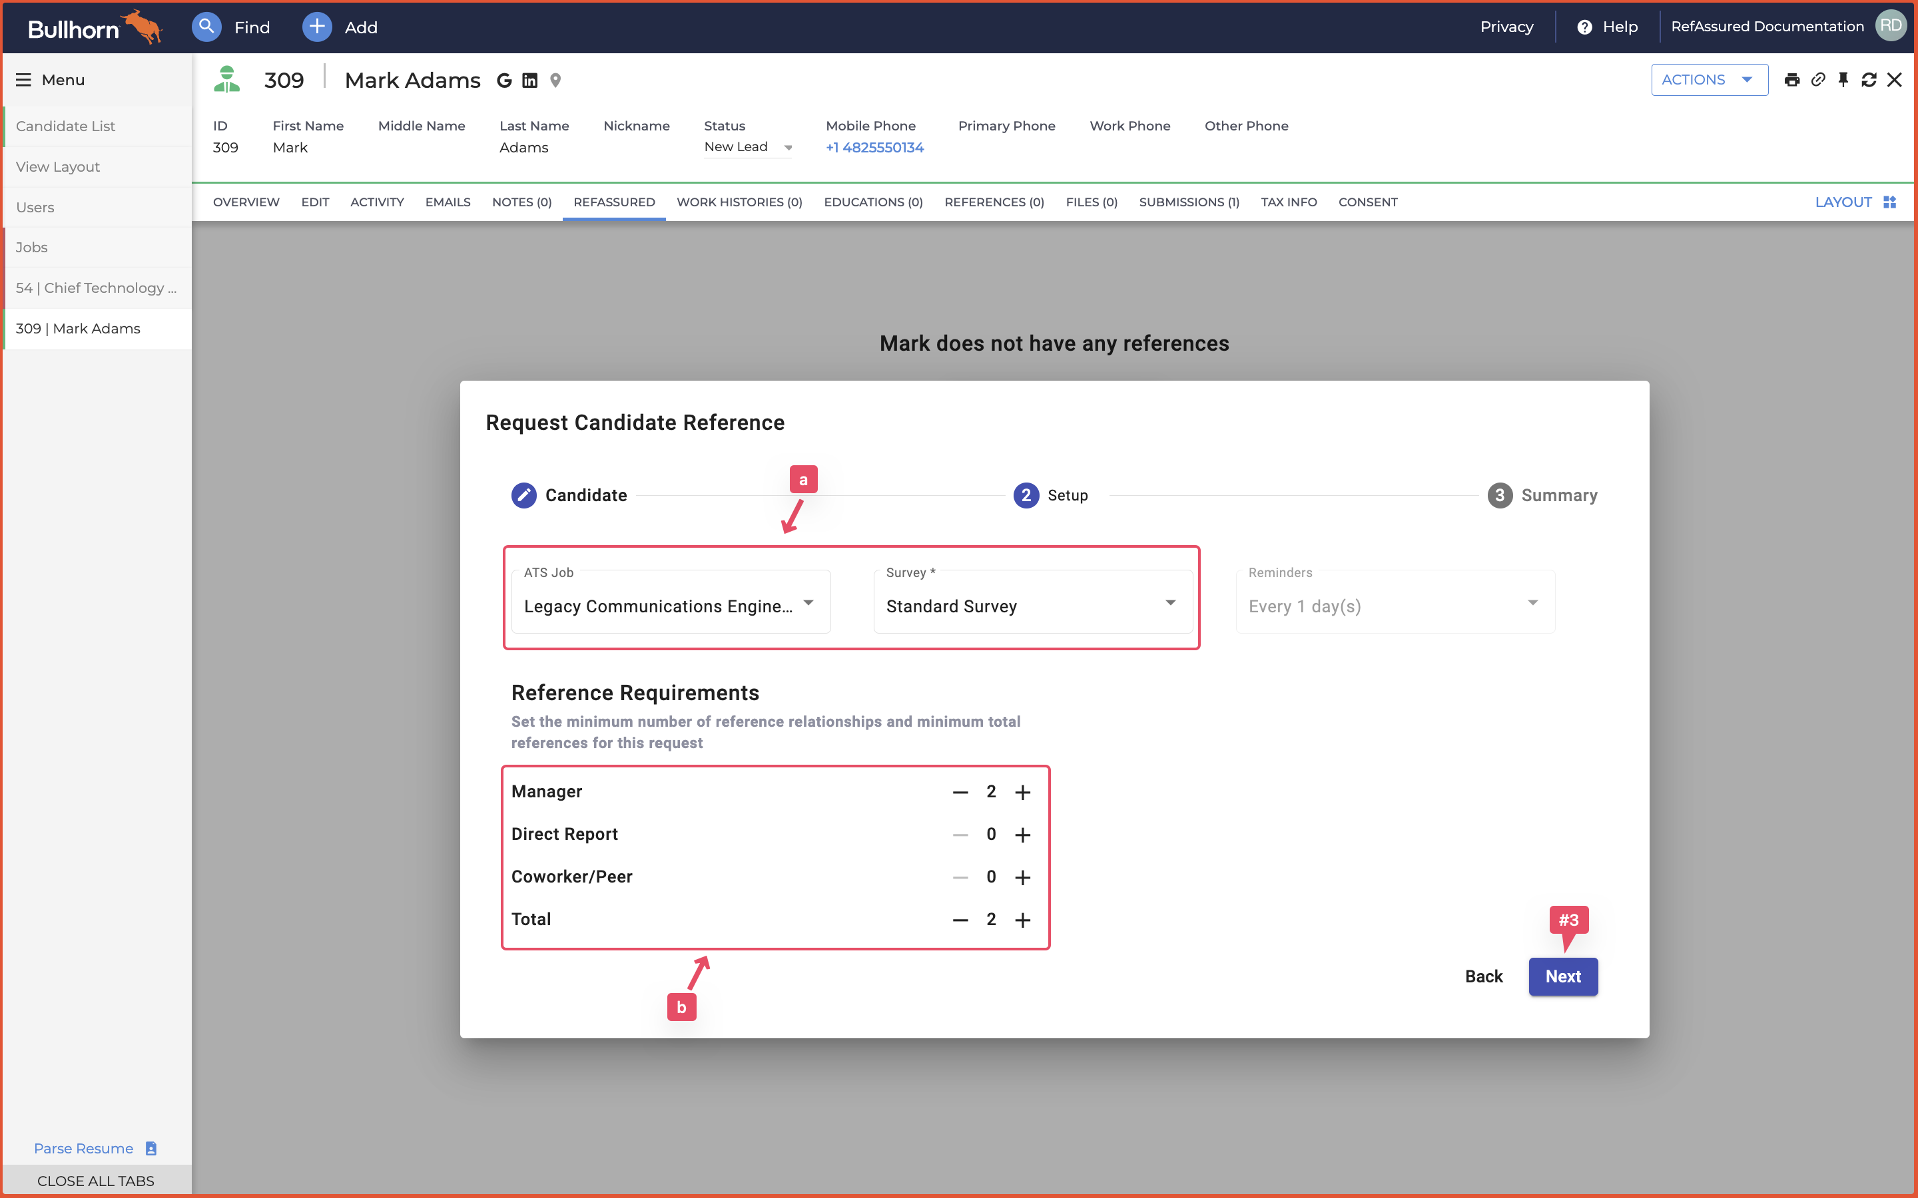Click the Next button
1918x1198 pixels.
click(x=1563, y=976)
